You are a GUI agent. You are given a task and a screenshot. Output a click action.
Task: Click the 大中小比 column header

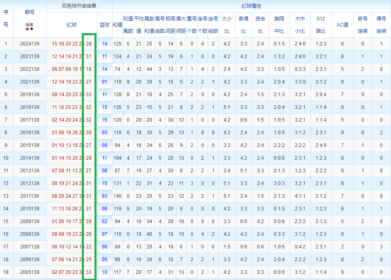300,25
